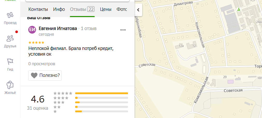Open the Жильё housing section
The width and height of the screenshot is (262, 118).
[10, 88]
